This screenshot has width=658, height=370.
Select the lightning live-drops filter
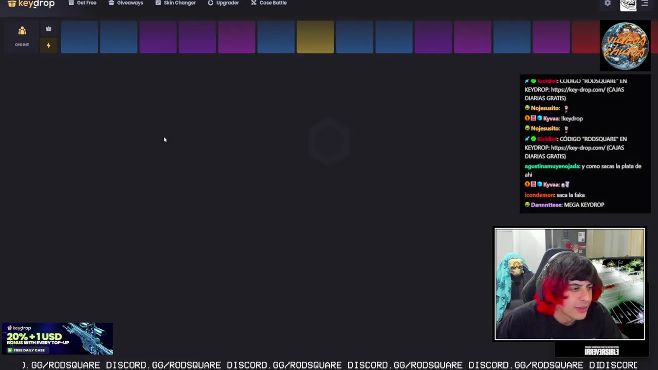tap(48, 45)
